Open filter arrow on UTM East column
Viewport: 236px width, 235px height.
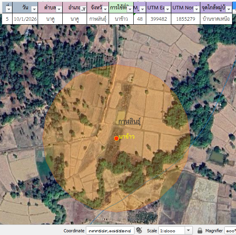point(167,9)
